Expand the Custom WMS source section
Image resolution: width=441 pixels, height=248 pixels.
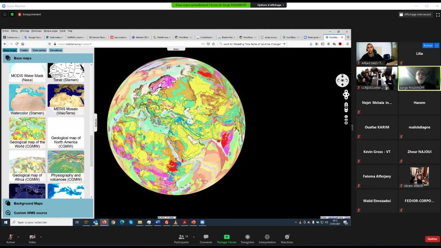tap(48, 213)
